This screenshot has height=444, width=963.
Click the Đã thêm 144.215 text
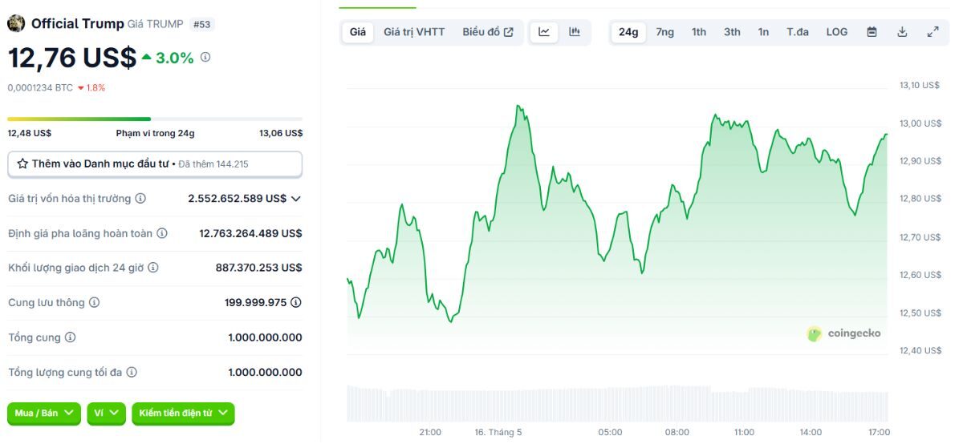(213, 163)
